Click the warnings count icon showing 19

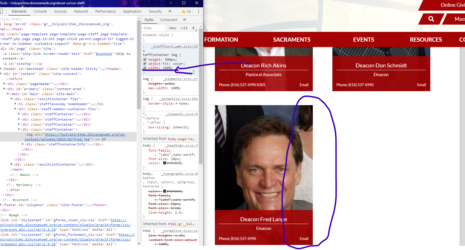(186, 11)
